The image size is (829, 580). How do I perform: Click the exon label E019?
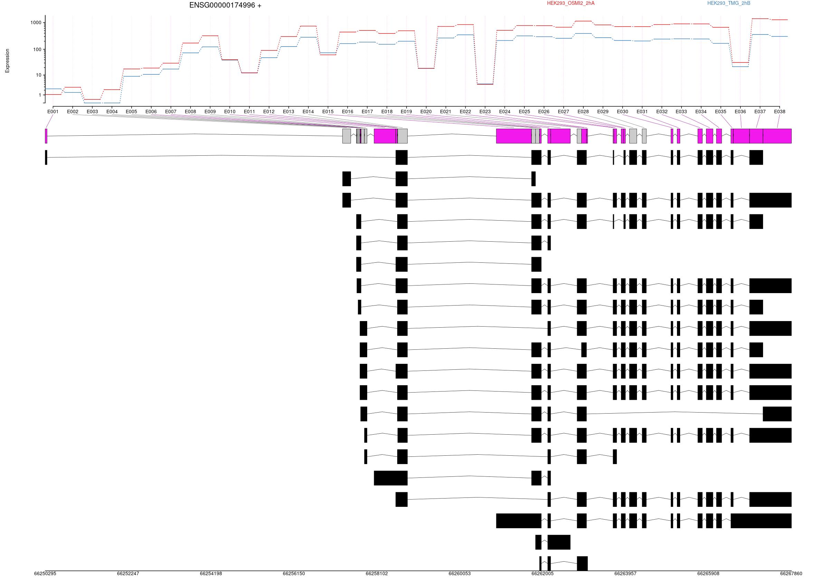coord(406,112)
